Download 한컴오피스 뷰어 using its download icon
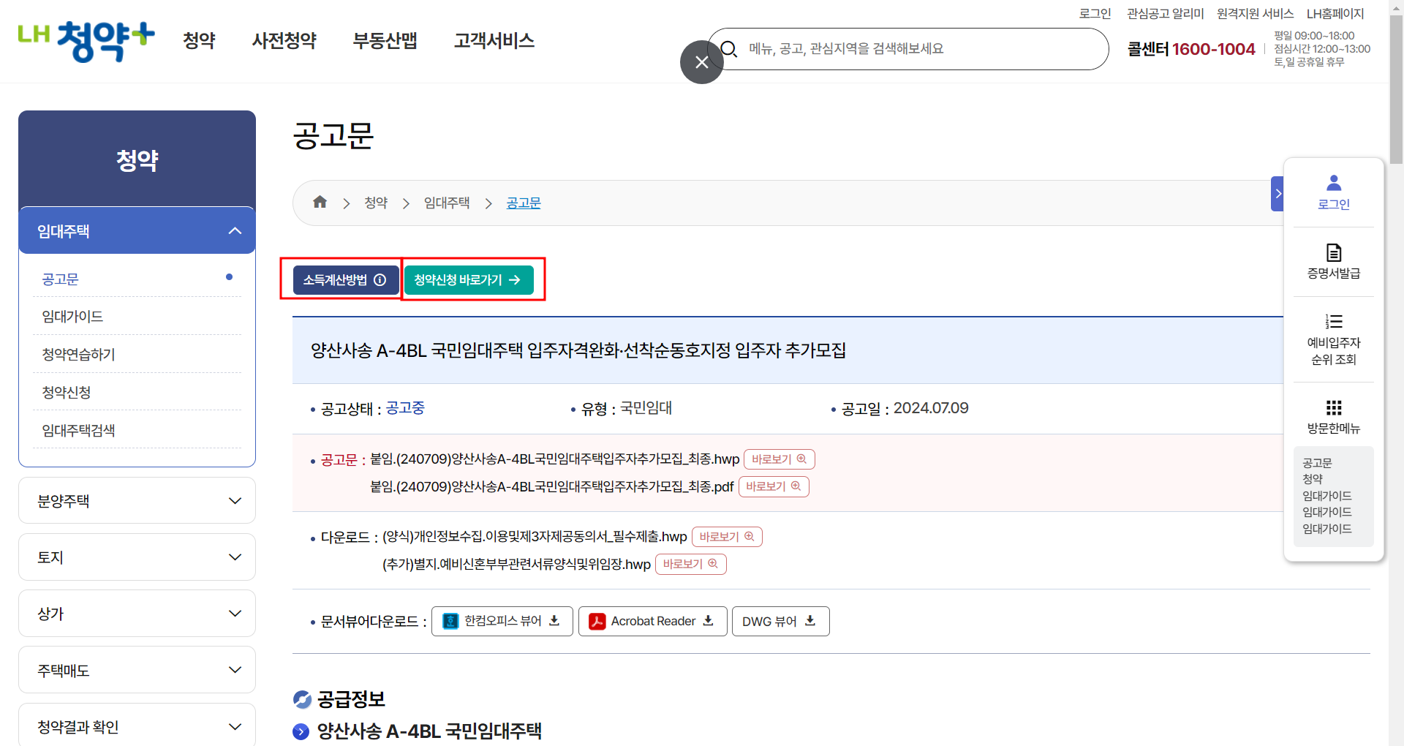1404x746 pixels. click(x=555, y=620)
